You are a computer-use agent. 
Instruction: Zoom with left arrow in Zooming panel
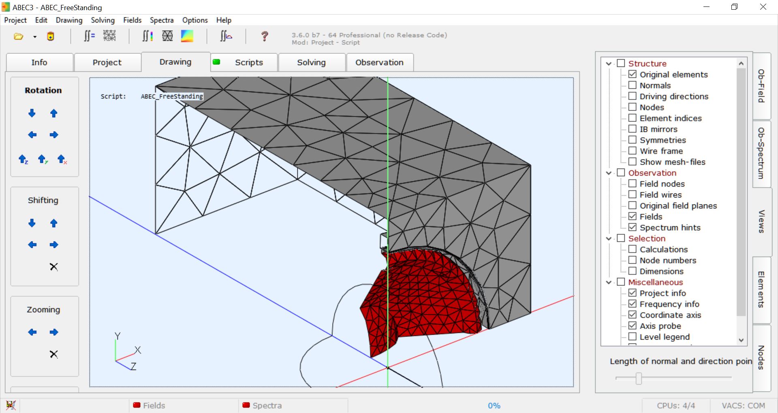tap(32, 332)
